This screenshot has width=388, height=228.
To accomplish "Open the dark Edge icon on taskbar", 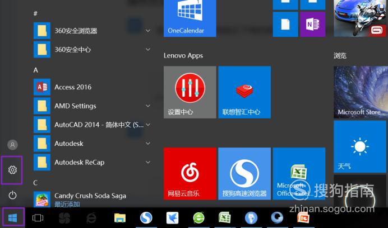I will point(91,218).
